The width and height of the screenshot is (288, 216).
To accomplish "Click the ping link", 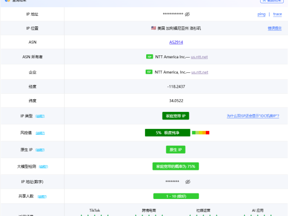I will pyautogui.click(x=261, y=14).
